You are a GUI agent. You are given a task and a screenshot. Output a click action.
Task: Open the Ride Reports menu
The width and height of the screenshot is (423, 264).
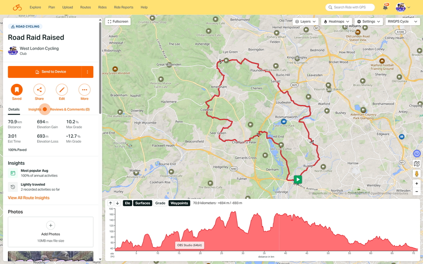tap(124, 7)
